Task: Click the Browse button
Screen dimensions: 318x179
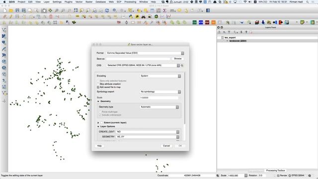Action: point(178,59)
